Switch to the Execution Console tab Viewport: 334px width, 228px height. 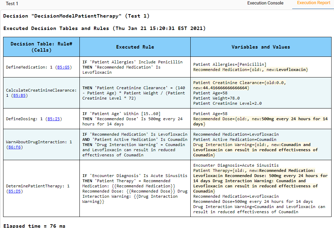click(265, 3)
